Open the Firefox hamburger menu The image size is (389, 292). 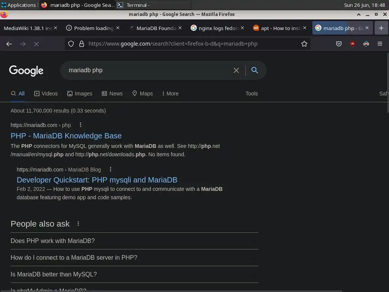coord(380,44)
